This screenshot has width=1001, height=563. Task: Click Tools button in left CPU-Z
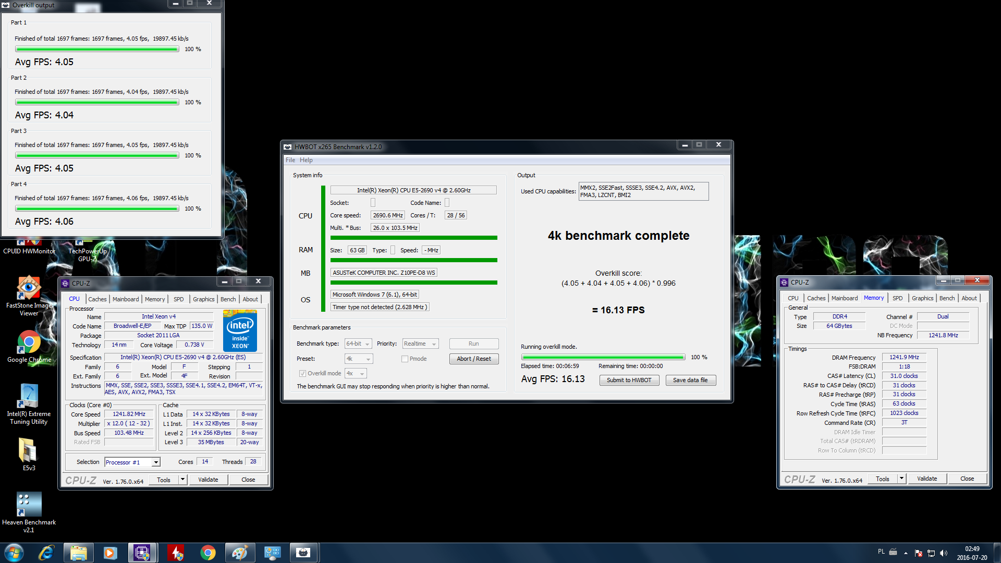(164, 480)
